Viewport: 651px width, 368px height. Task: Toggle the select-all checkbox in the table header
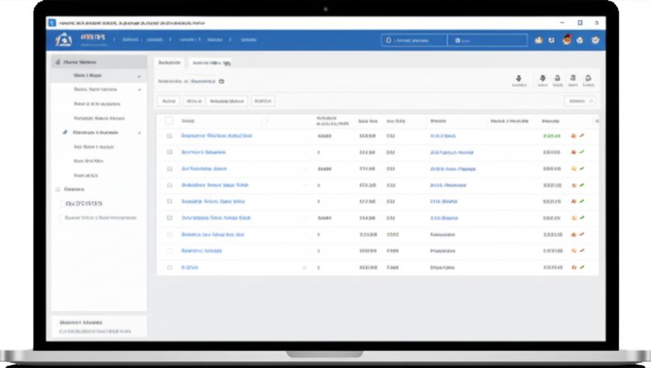(x=169, y=121)
